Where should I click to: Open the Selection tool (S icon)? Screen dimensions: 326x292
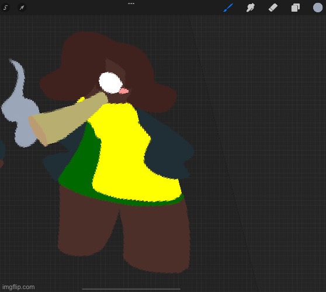[6, 8]
